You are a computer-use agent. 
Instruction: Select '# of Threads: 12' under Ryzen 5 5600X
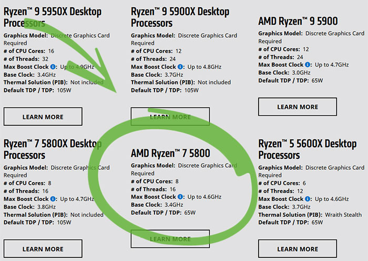tap(281, 191)
